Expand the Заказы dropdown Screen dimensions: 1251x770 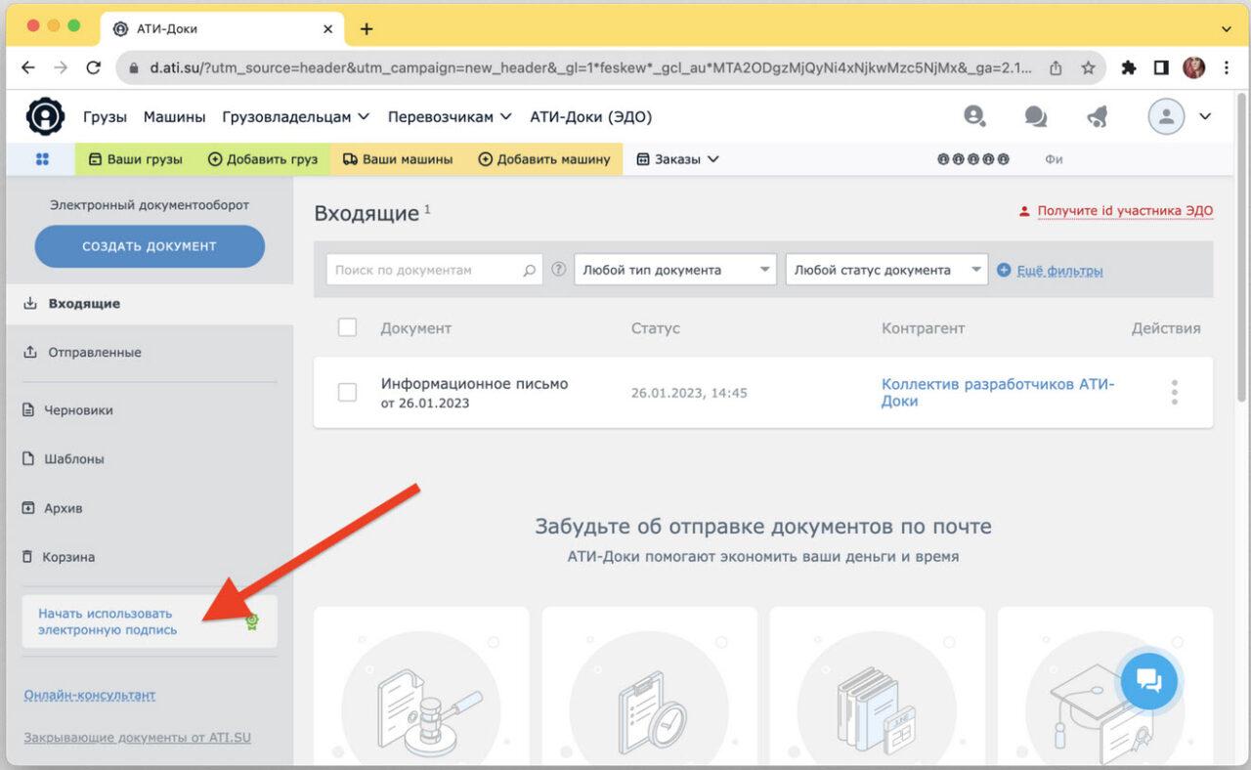(678, 159)
